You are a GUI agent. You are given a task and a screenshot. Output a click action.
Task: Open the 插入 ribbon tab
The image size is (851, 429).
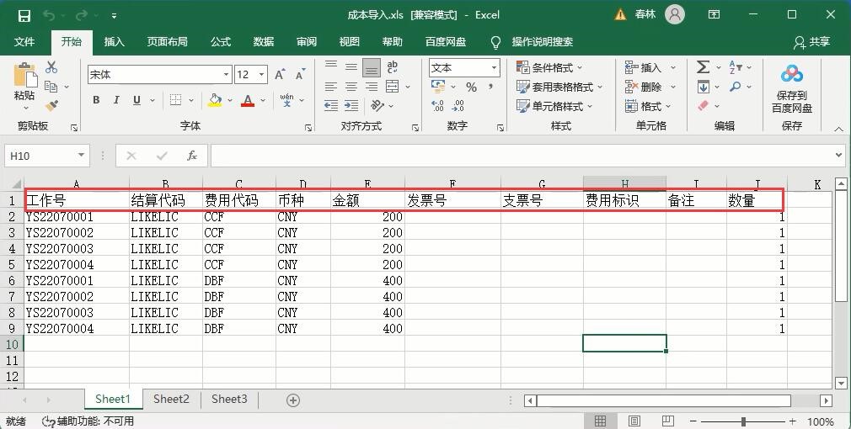pyautogui.click(x=114, y=42)
